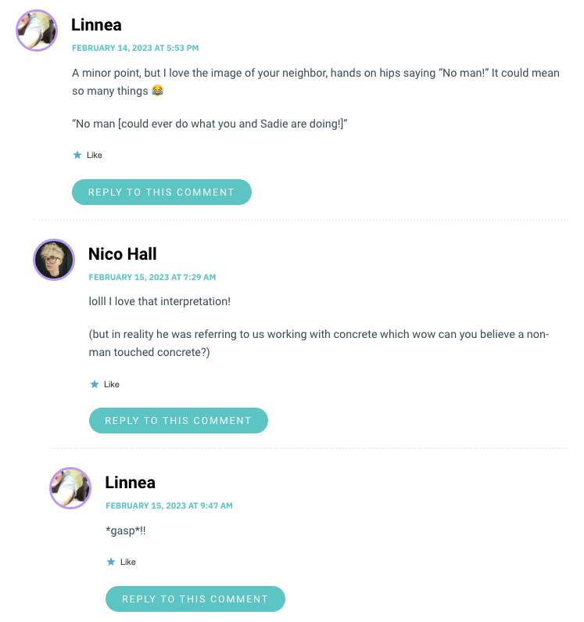Click the '*gasp*!!' comment text

(125, 531)
